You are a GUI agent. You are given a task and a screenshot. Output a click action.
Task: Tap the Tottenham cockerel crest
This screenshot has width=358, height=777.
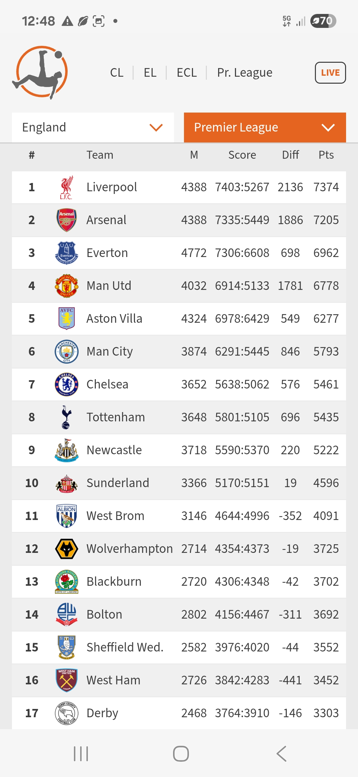click(x=66, y=417)
